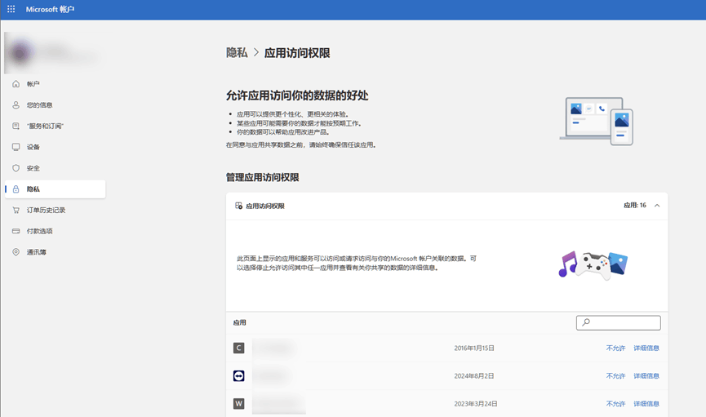Click the services icon beside 服务和订阅
This screenshot has width=706, height=417.
[x=16, y=126]
